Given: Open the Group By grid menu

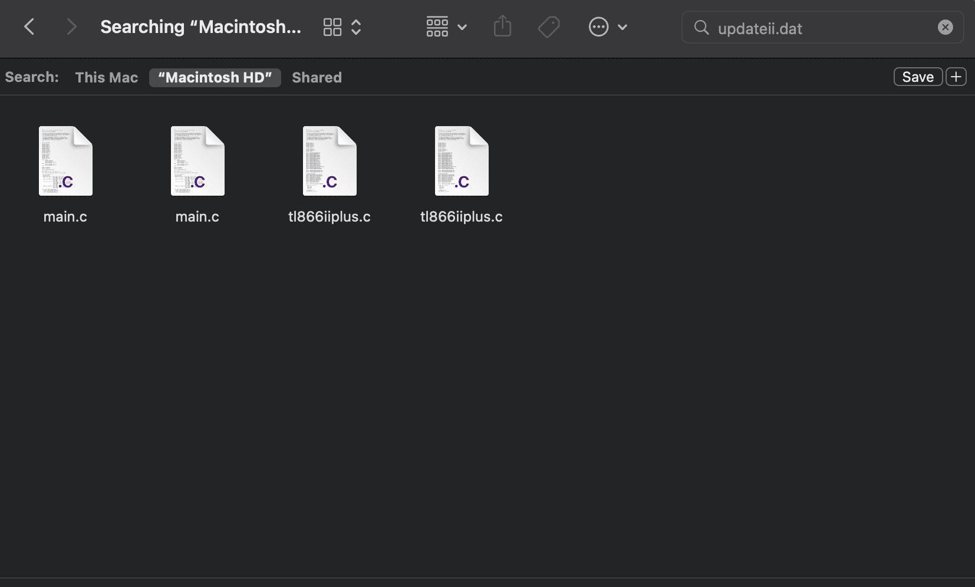Looking at the screenshot, I should point(446,27).
